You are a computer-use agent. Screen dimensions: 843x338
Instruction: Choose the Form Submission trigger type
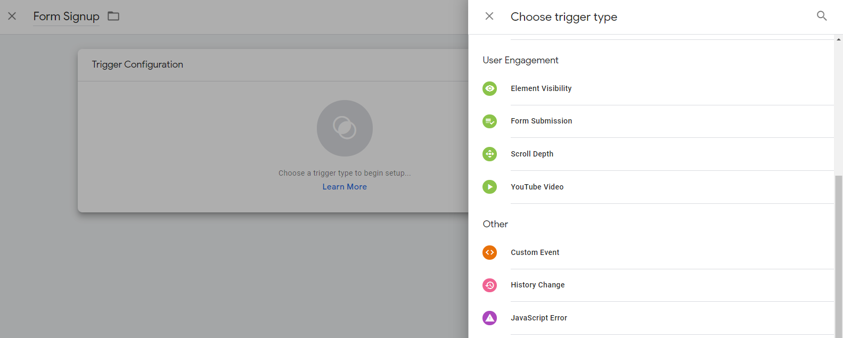(x=658, y=121)
